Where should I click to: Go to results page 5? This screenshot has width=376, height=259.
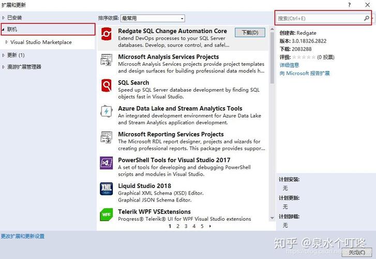202,226
